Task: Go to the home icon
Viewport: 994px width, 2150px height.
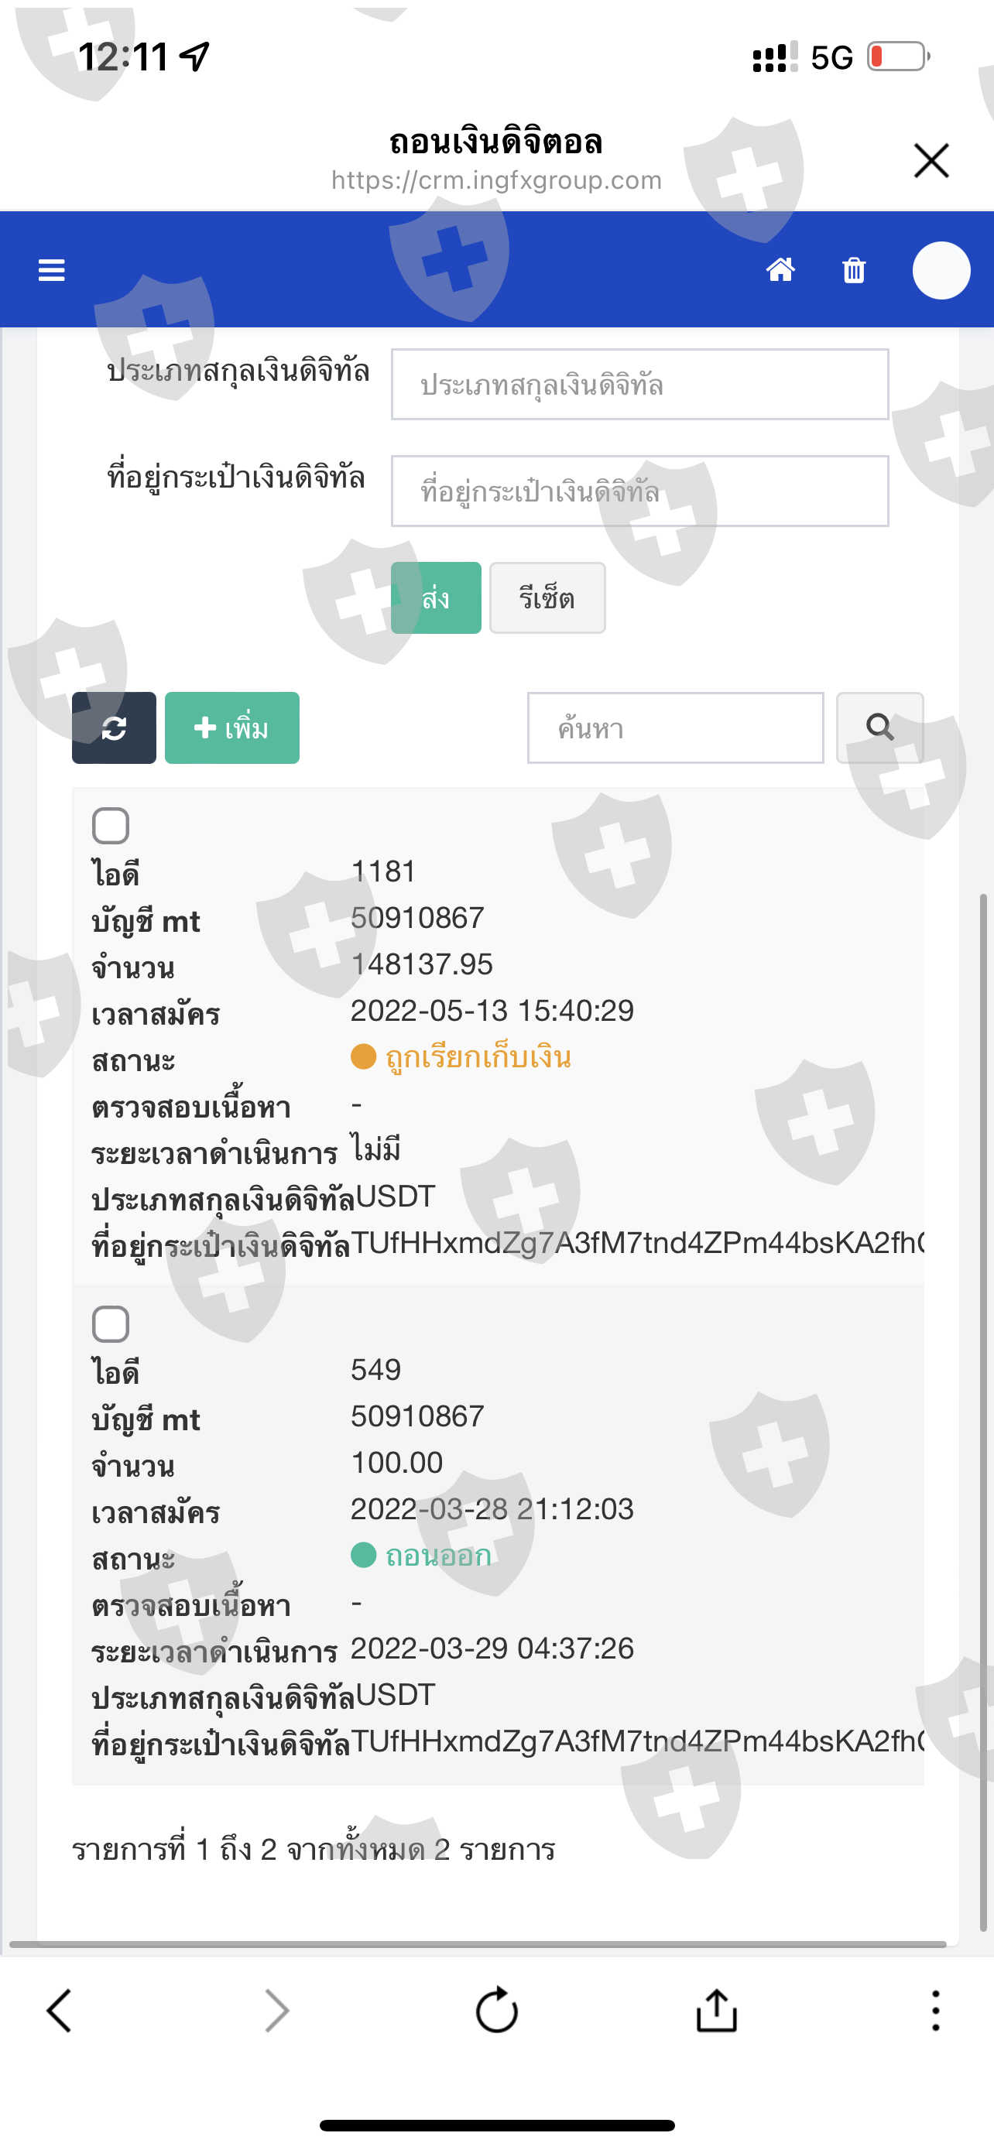Action: click(x=780, y=269)
